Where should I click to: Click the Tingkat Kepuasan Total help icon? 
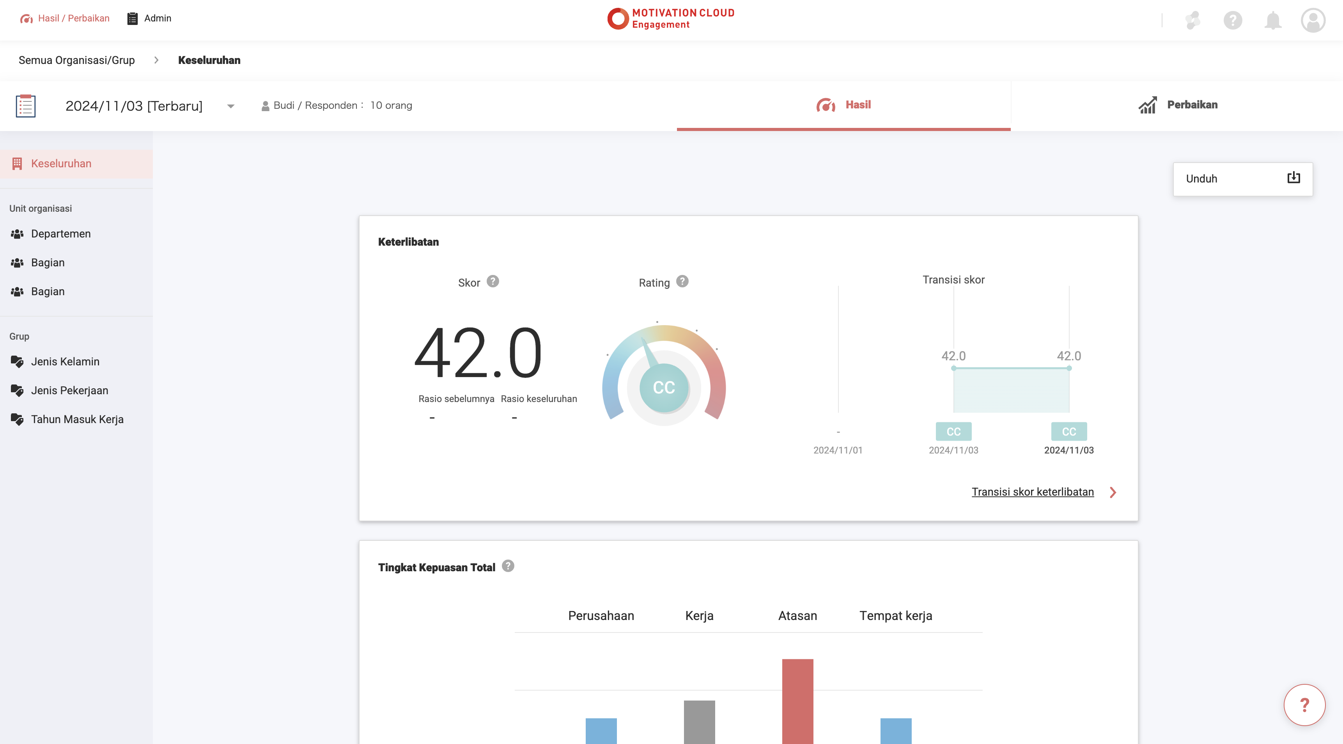pos(508,566)
